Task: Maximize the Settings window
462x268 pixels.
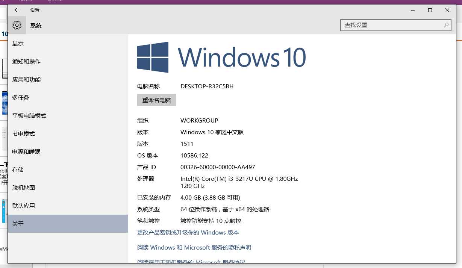Action: tap(430, 10)
